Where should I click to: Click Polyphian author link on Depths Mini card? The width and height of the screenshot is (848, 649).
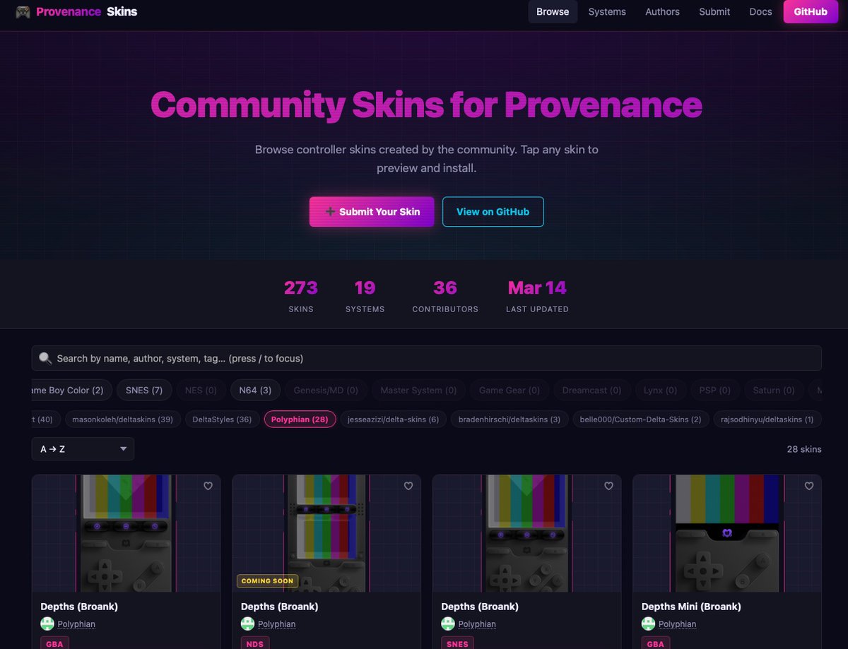pos(677,624)
